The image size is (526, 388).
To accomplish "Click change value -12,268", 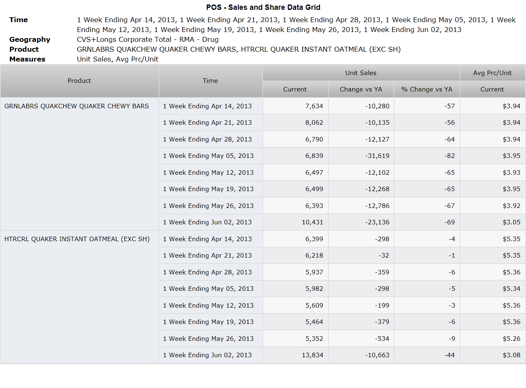I will point(361,189).
